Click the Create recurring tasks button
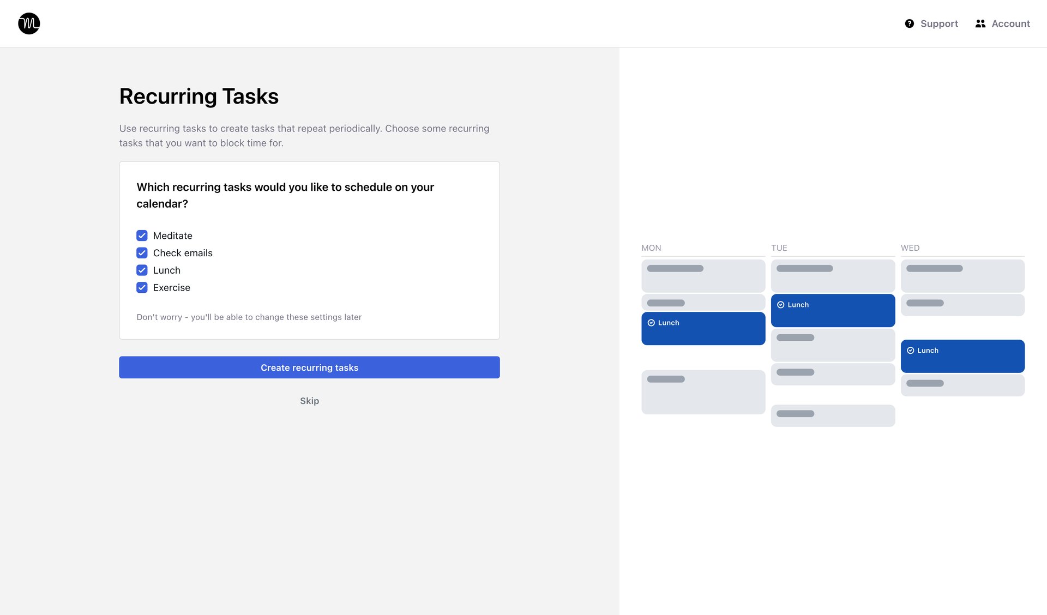This screenshot has width=1047, height=615. tap(309, 367)
